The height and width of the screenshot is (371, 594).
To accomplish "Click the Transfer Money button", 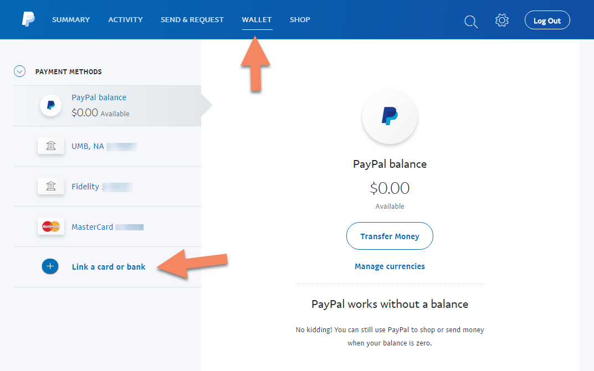I will point(390,236).
